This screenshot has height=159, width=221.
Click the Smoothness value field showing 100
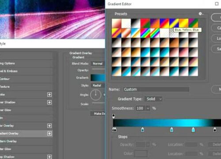coord(141,108)
